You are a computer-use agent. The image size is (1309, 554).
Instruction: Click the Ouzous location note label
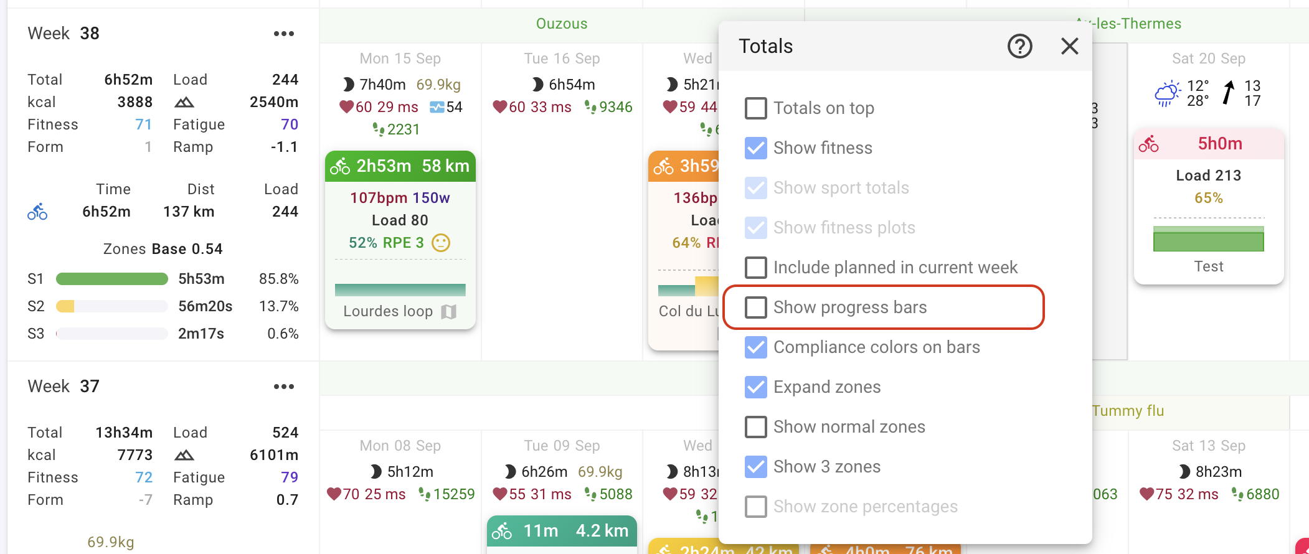[562, 24]
